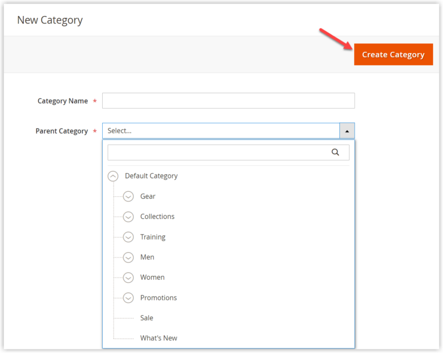The width and height of the screenshot is (443, 353).
Task: Click the Create Category button
Action: click(x=393, y=55)
